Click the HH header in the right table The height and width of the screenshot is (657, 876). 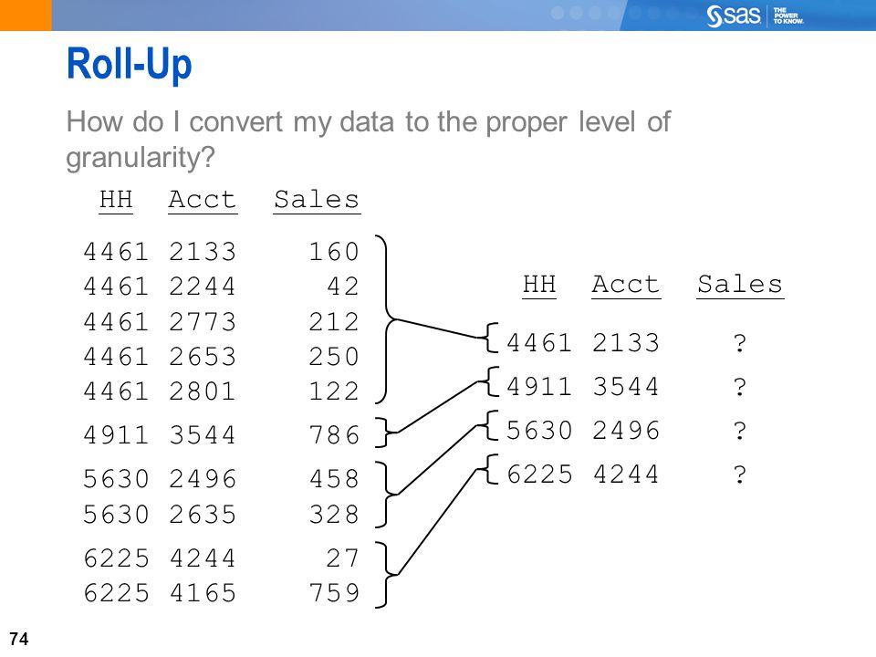(x=539, y=285)
